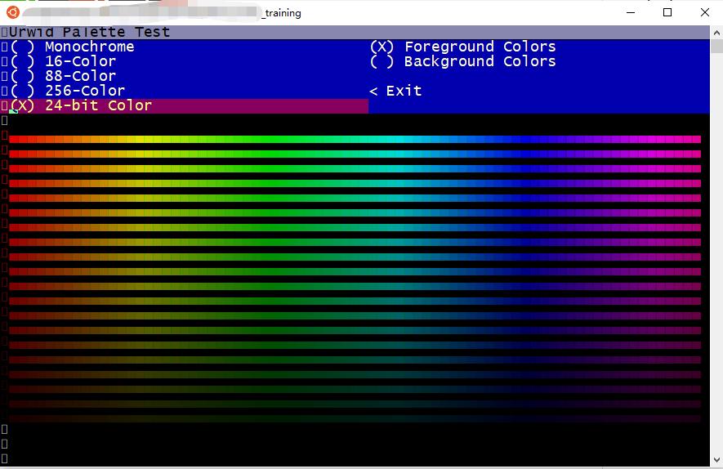The height and width of the screenshot is (469, 723).
Task: Maximize the terminal window
Action: (x=667, y=12)
